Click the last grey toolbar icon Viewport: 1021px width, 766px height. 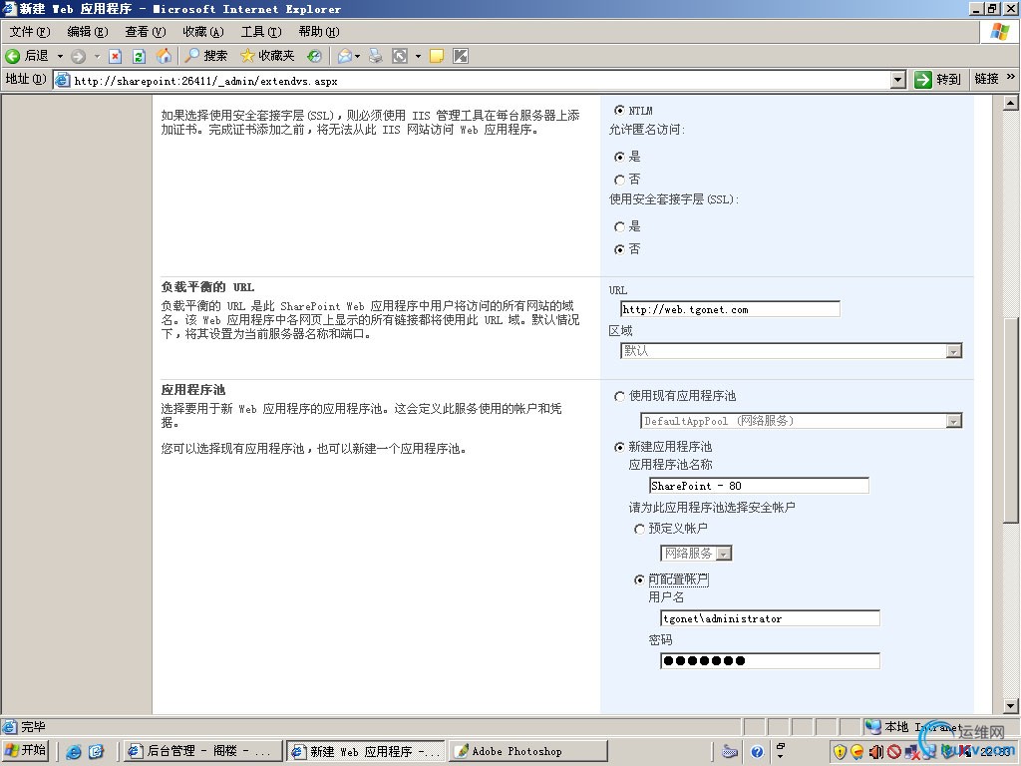coord(461,57)
